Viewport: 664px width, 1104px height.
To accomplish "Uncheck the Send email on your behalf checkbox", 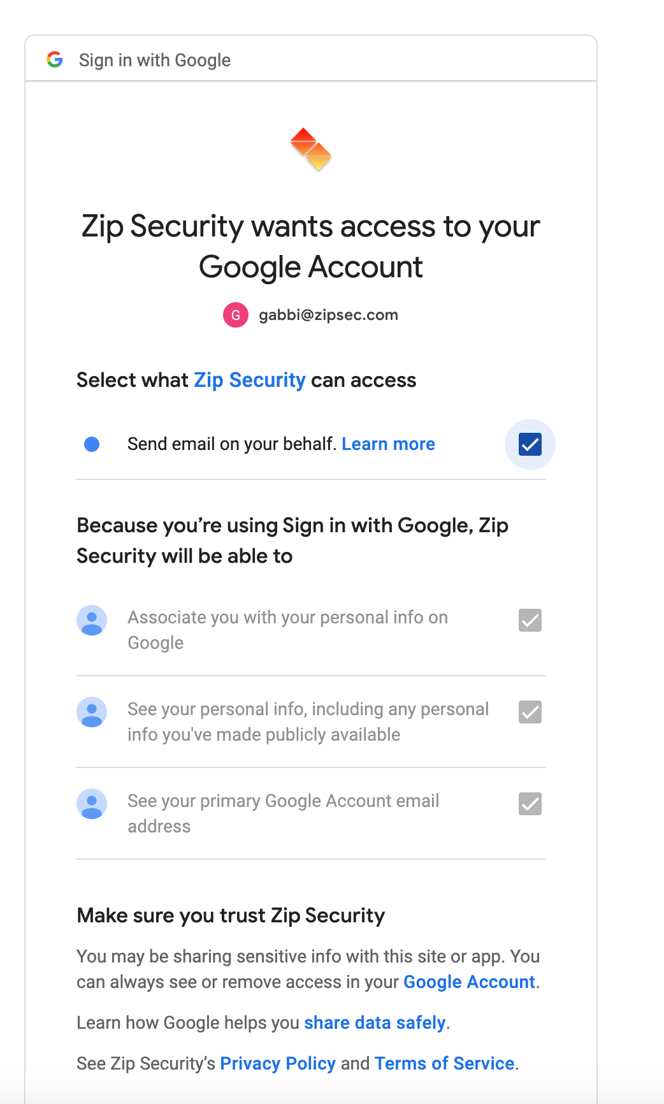I will pos(530,444).
